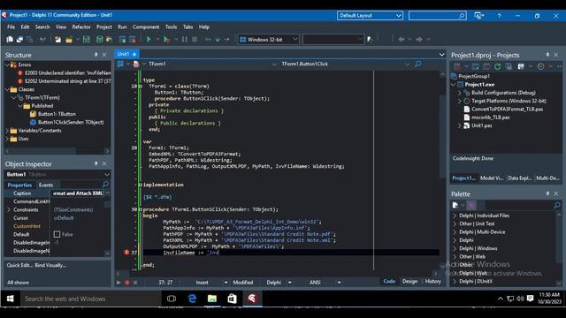Open the File menu
The height and width of the screenshot is (318, 566).
point(11,27)
